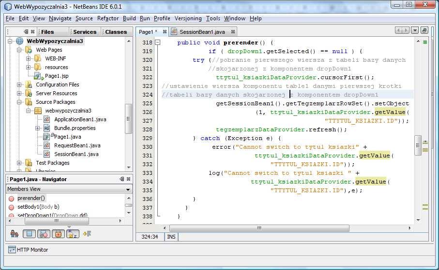The image size is (439, 270).
Task: Click the Configuration Files folder icon
Action: [x=29, y=85]
